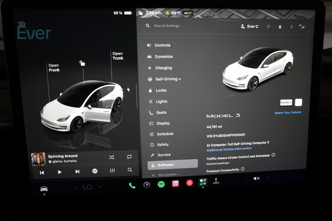This screenshot has height=221, width=332.
Task: Tap info icon next to Premium Connectivity
Action: [243, 169]
